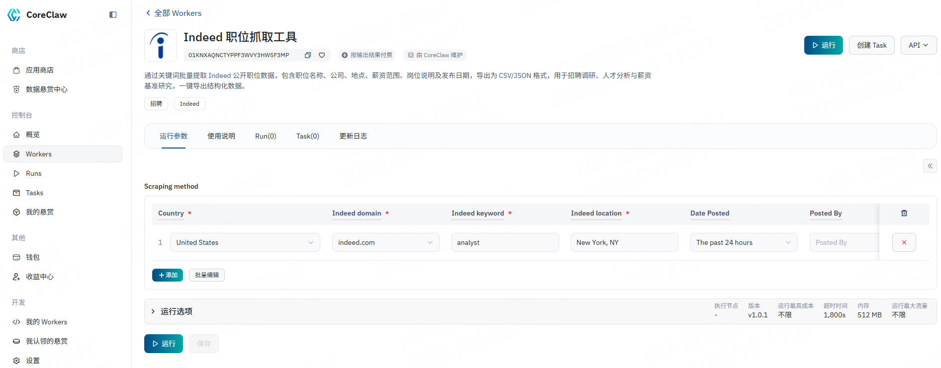Switch to the 更新日志 tab
The height and width of the screenshot is (368, 941).
click(x=353, y=136)
